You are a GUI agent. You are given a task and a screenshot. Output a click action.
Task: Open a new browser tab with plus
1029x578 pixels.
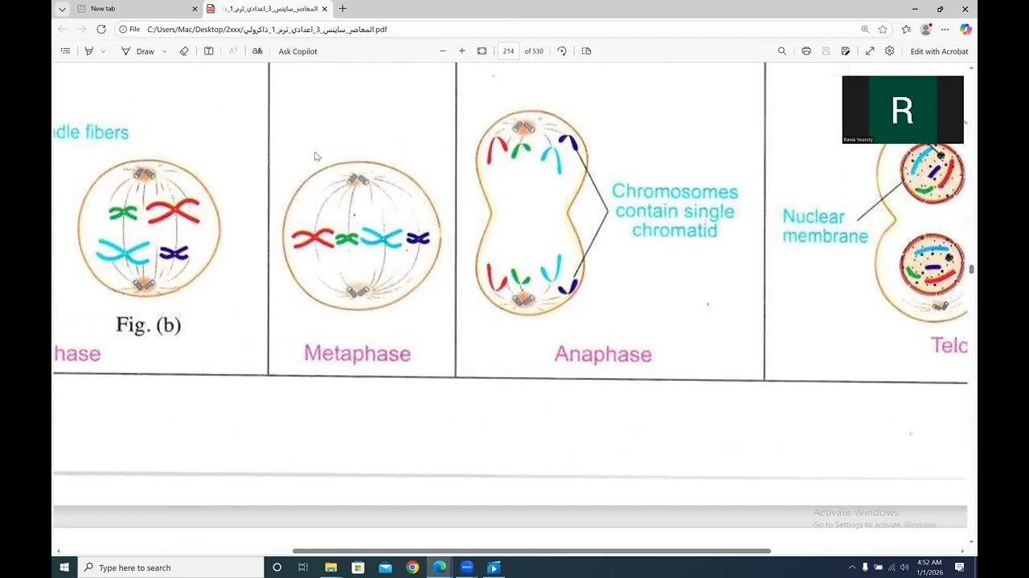tap(342, 9)
